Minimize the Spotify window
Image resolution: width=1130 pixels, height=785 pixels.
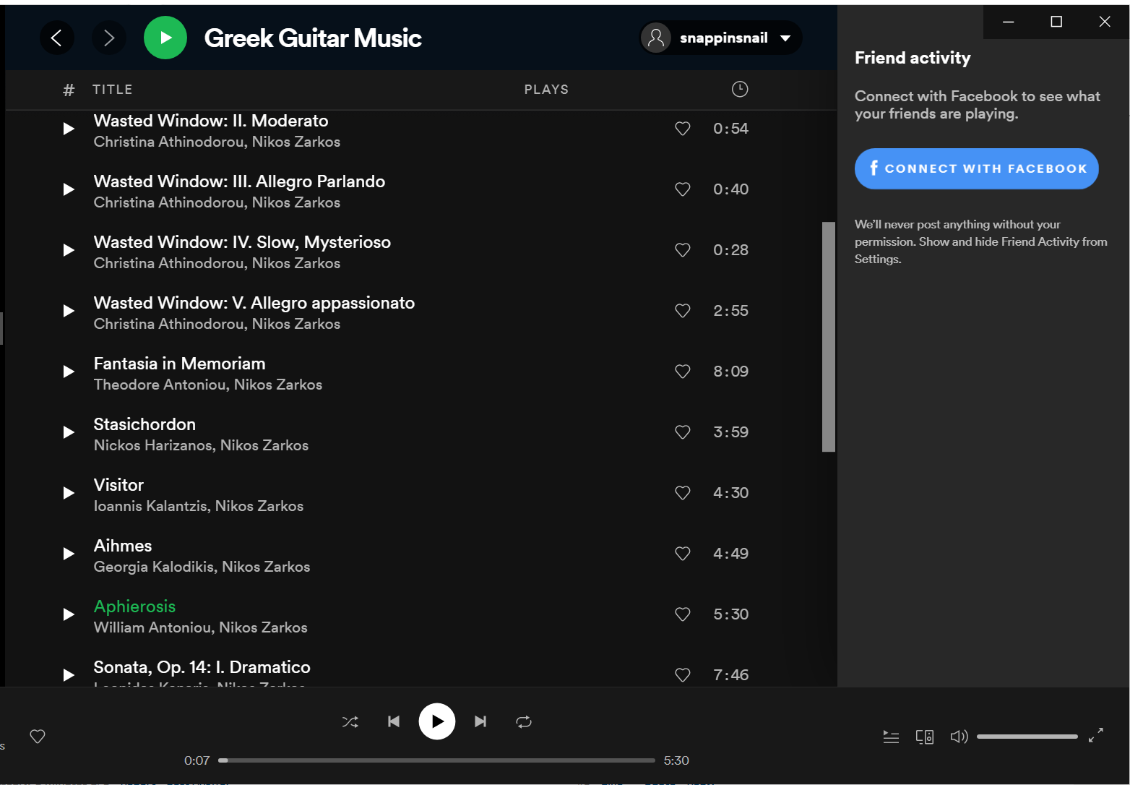(x=1009, y=22)
